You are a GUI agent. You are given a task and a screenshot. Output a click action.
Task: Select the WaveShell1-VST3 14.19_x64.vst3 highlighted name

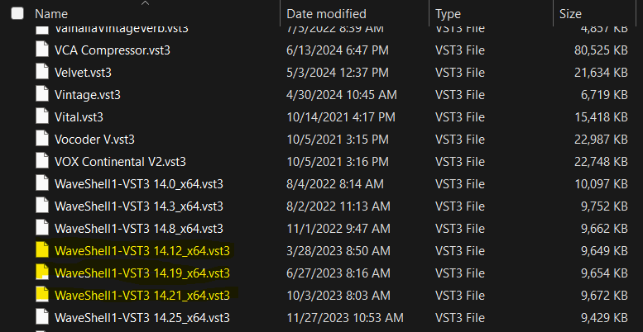(x=142, y=273)
